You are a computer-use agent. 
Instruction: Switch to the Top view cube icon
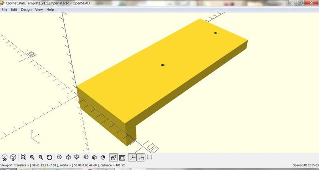[x=68, y=157]
